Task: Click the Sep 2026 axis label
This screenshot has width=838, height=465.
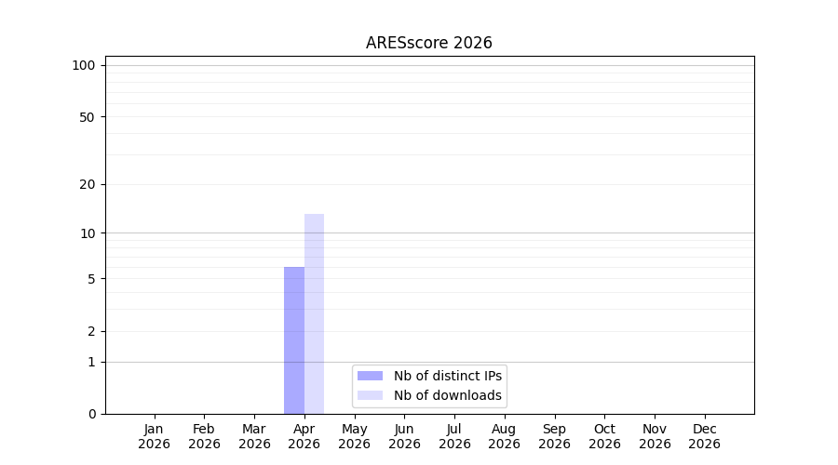Action: [x=554, y=436]
